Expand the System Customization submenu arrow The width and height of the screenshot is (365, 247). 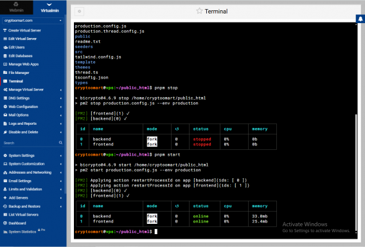click(61, 164)
